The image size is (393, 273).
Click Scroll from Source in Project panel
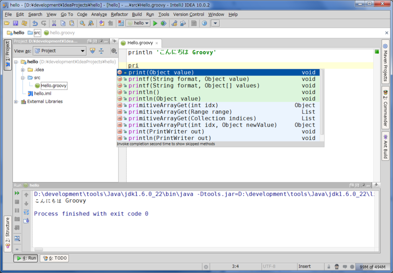pos(92,51)
